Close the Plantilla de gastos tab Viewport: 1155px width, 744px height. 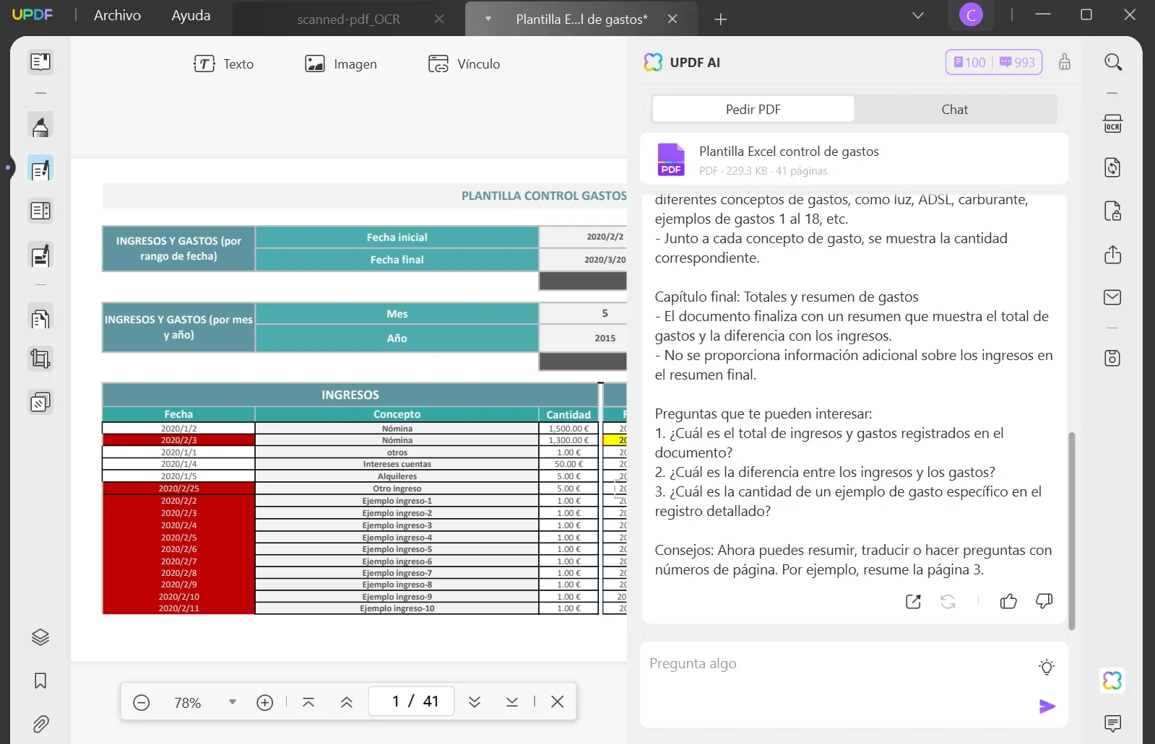(x=672, y=19)
